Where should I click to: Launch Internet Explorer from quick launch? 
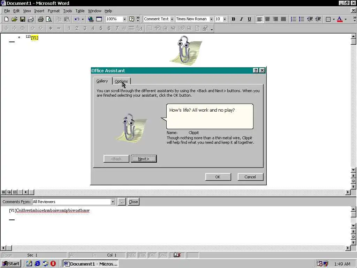click(x=37, y=264)
